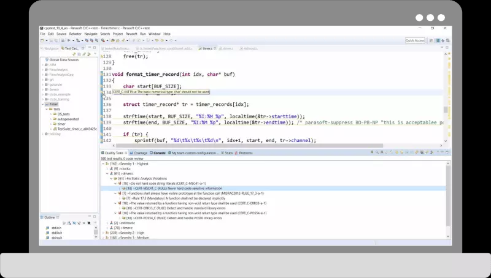Click violation marker on line 138
Image resolution: width=491 pixels, height=278 pixels.
101,116
